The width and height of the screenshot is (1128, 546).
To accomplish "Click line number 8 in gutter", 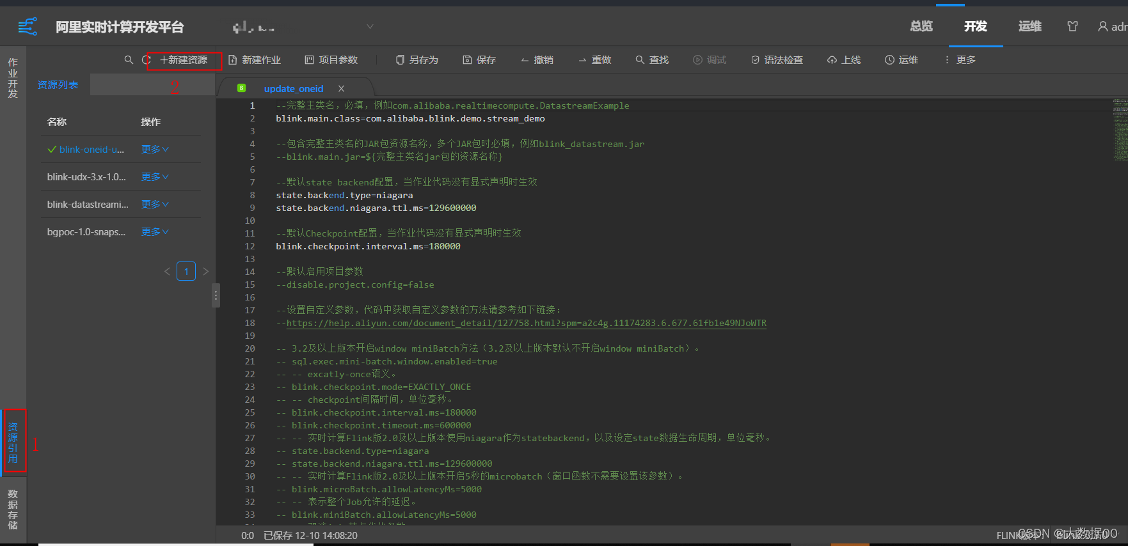I will (252, 195).
